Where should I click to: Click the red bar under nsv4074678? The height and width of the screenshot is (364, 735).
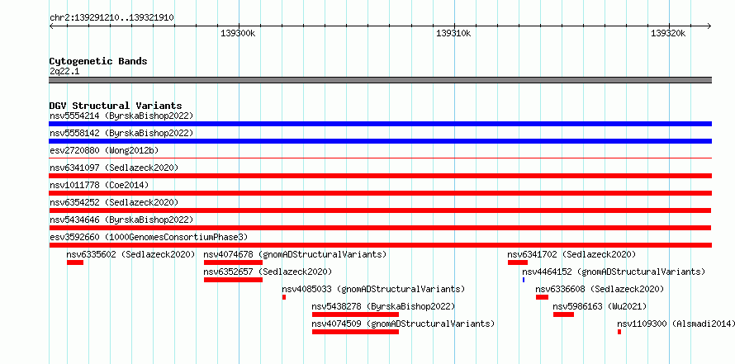point(233,262)
